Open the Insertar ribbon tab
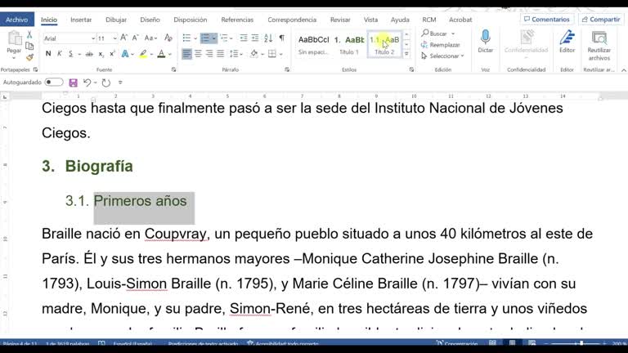 click(x=81, y=19)
